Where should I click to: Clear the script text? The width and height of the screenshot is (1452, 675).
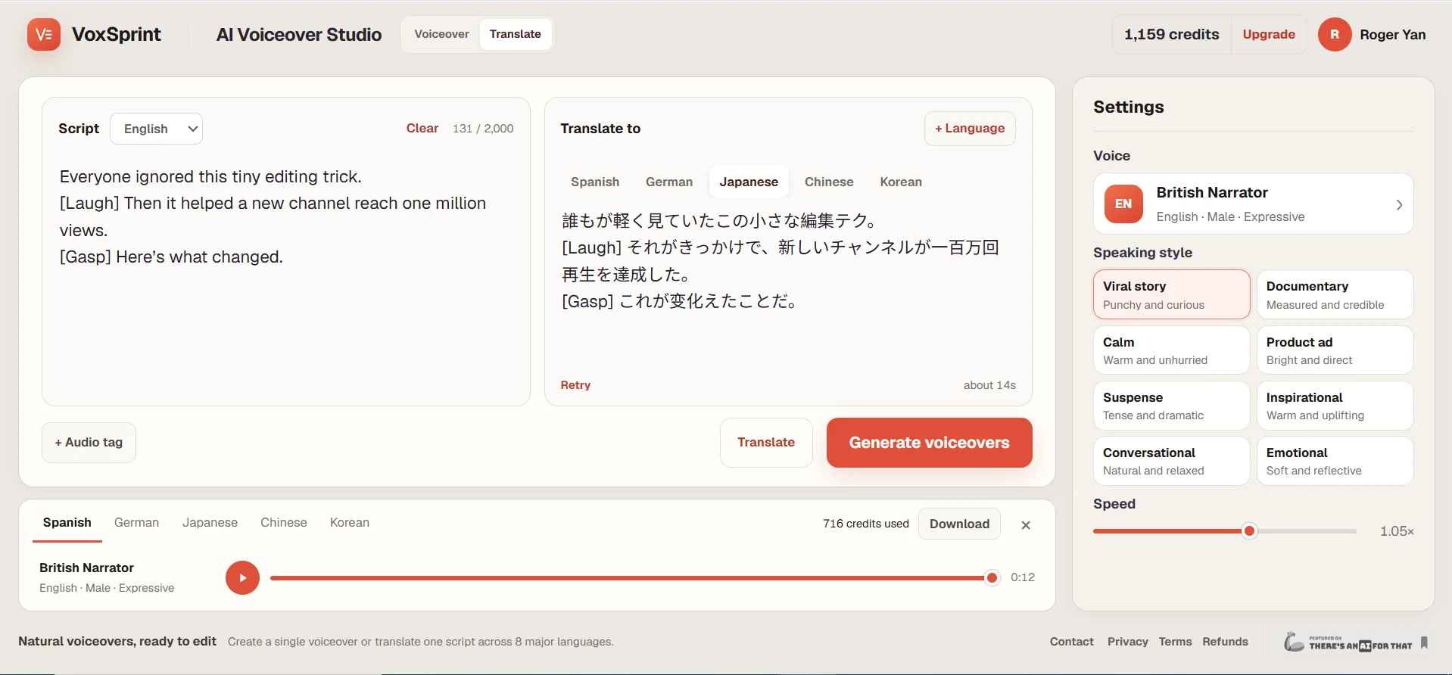pyautogui.click(x=422, y=129)
